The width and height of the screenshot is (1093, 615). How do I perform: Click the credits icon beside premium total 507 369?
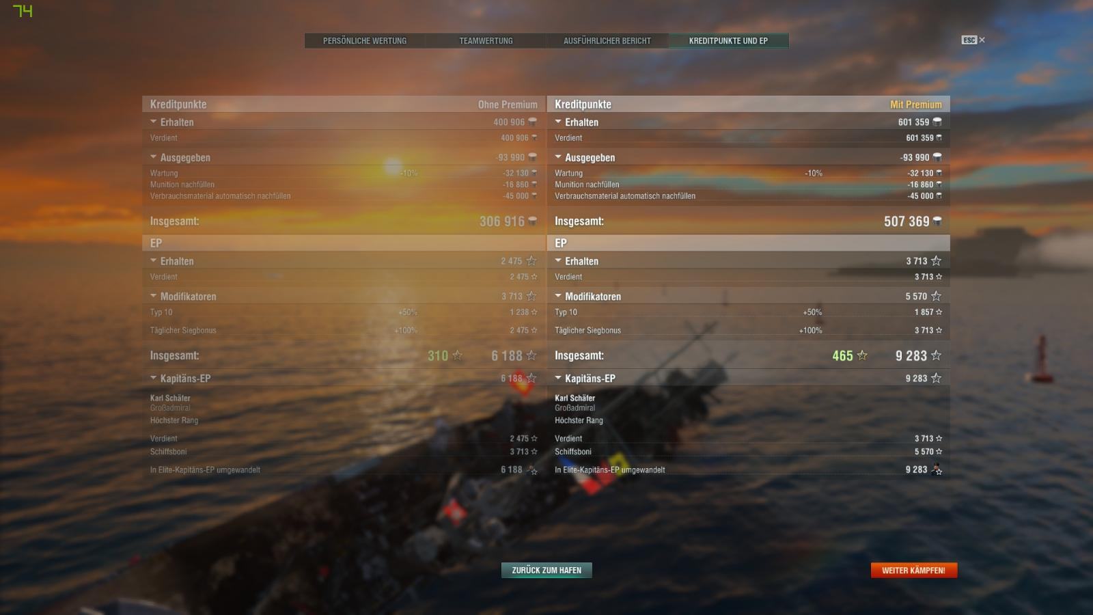[937, 221]
